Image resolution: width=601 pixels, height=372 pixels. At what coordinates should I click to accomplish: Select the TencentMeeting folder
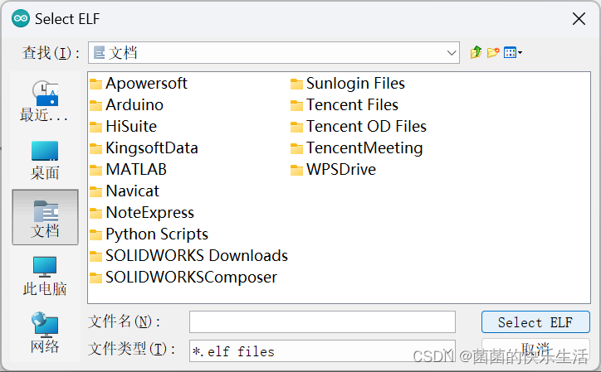pyautogui.click(x=356, y=147)
